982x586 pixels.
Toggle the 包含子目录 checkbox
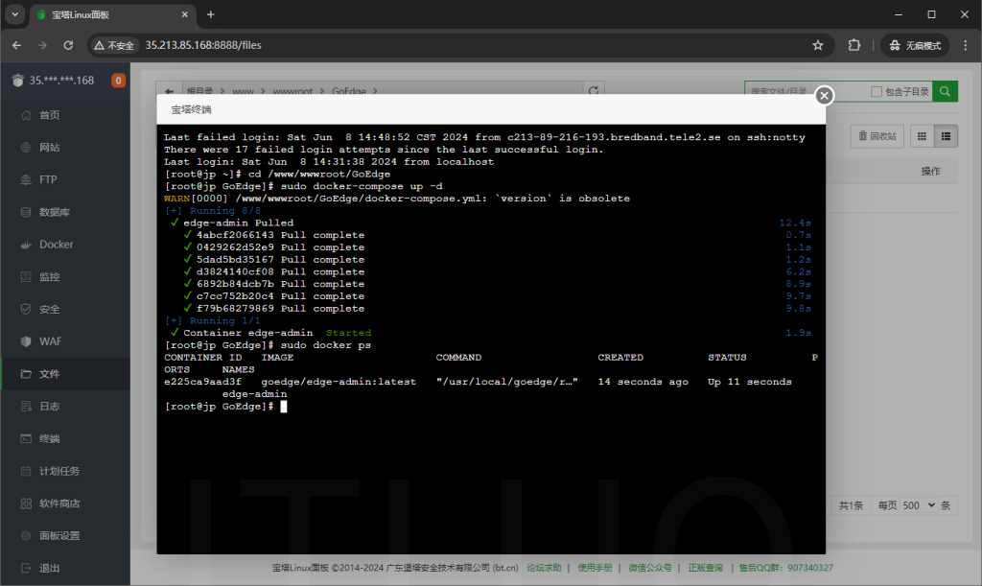(877, 91)
